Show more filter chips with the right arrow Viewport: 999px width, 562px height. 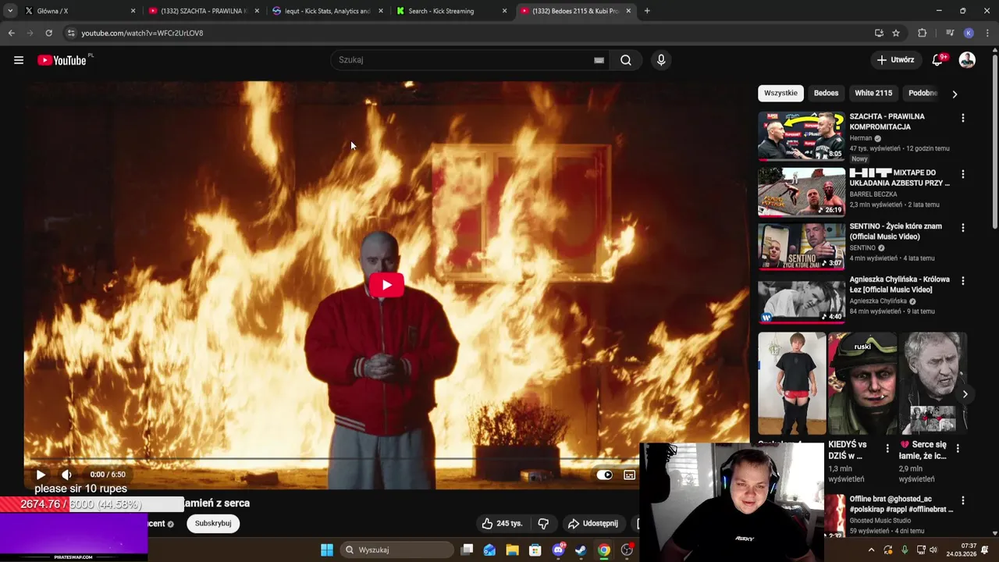tap(955, 94)
